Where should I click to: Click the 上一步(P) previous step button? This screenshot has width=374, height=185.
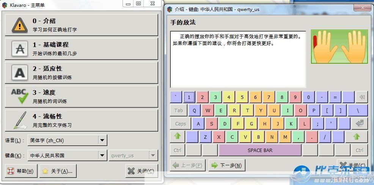188,165
